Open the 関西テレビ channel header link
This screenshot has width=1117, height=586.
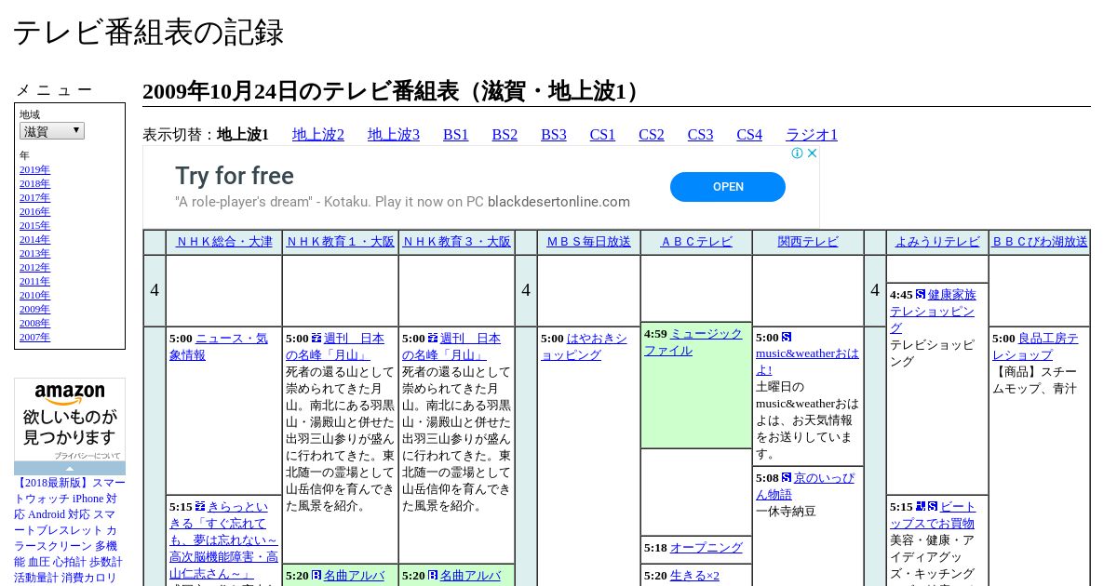[x=808, y=242]
